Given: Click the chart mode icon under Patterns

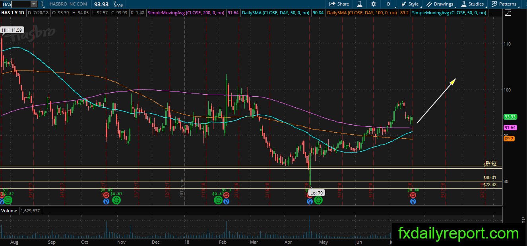Looking at the screenshot, I should click(508, 13).
